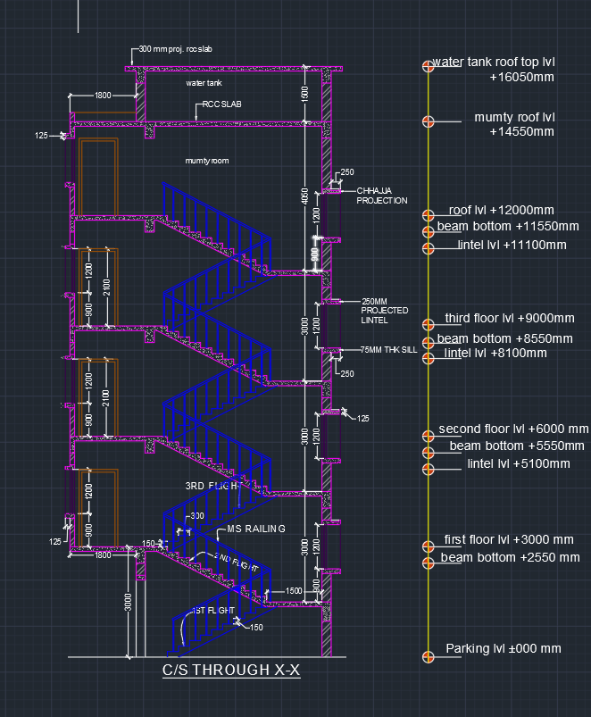The image size is (591, 717).
Task: Click the "beam bottom +11550mm" text
Action: tap(508, 226)
